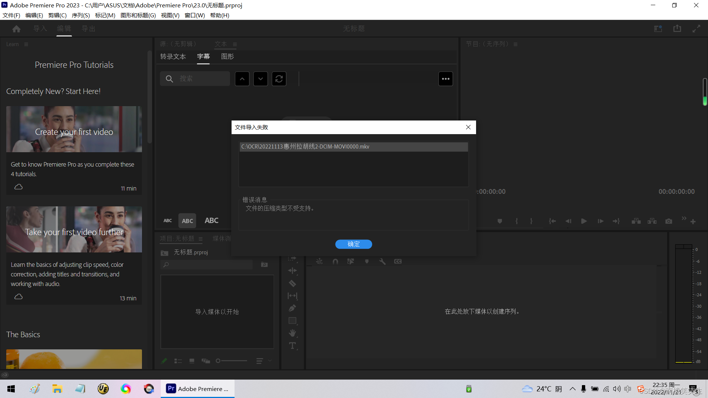Click the Lift button icon

[636, 221]
